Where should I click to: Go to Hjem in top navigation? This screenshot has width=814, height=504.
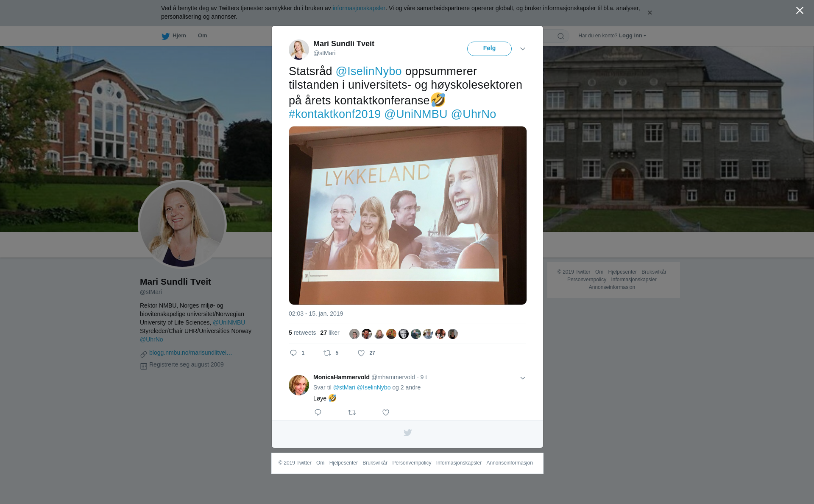click(179, 36)
